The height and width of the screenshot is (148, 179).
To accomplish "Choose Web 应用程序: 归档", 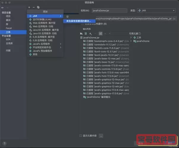I will tap(45, 26).
